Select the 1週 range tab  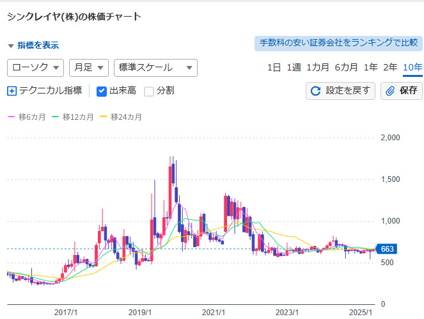(294, 67)
